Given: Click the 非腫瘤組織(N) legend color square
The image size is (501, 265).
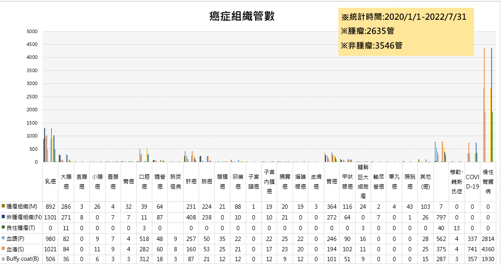Looking at the screenshot, I should coord(3,216).
